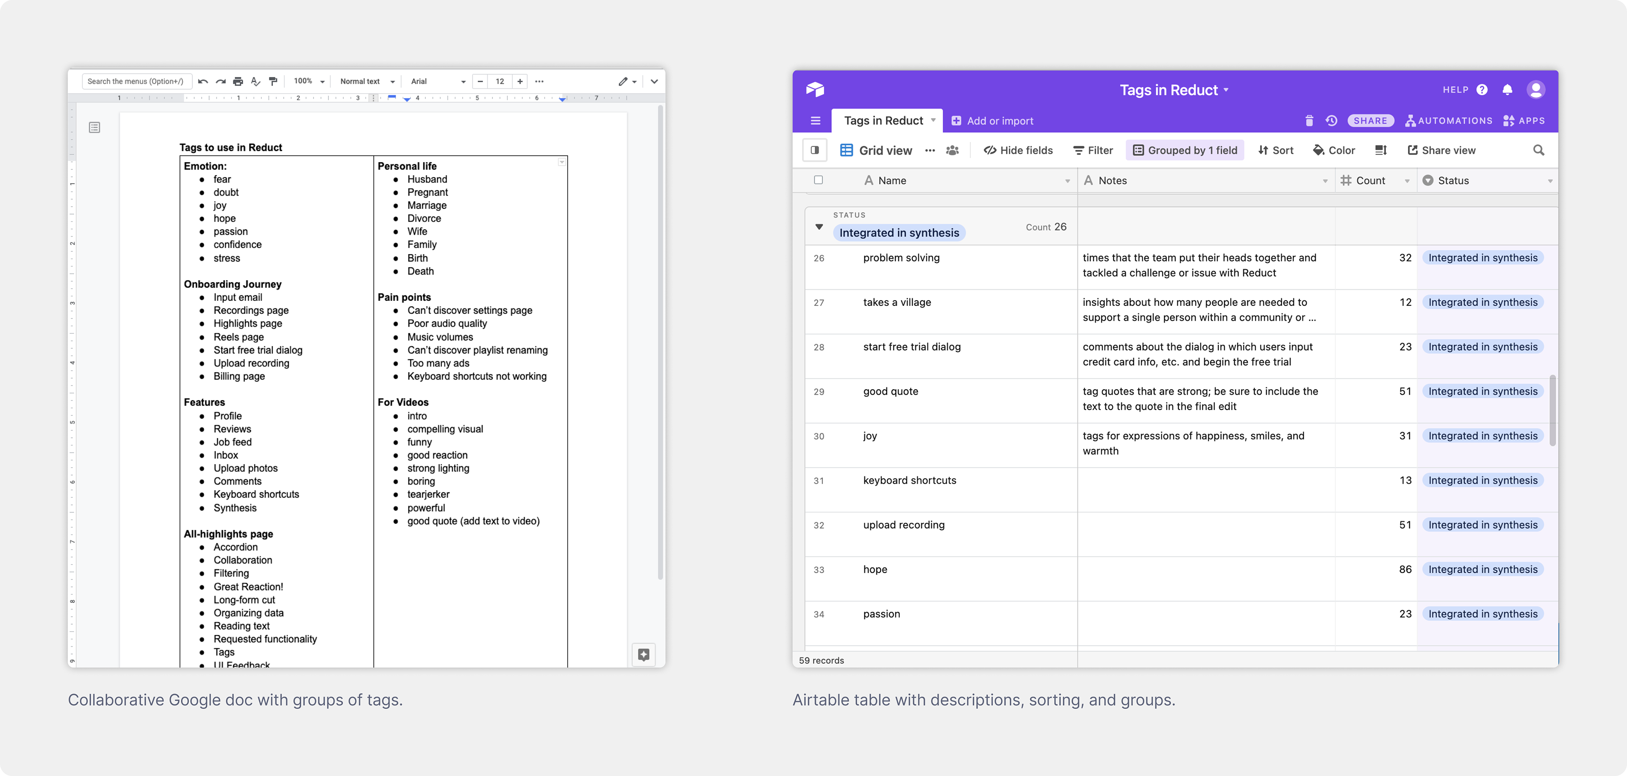Open the Status column header dropdown arrow
1627x776 pixels.
pos(1550,181)
